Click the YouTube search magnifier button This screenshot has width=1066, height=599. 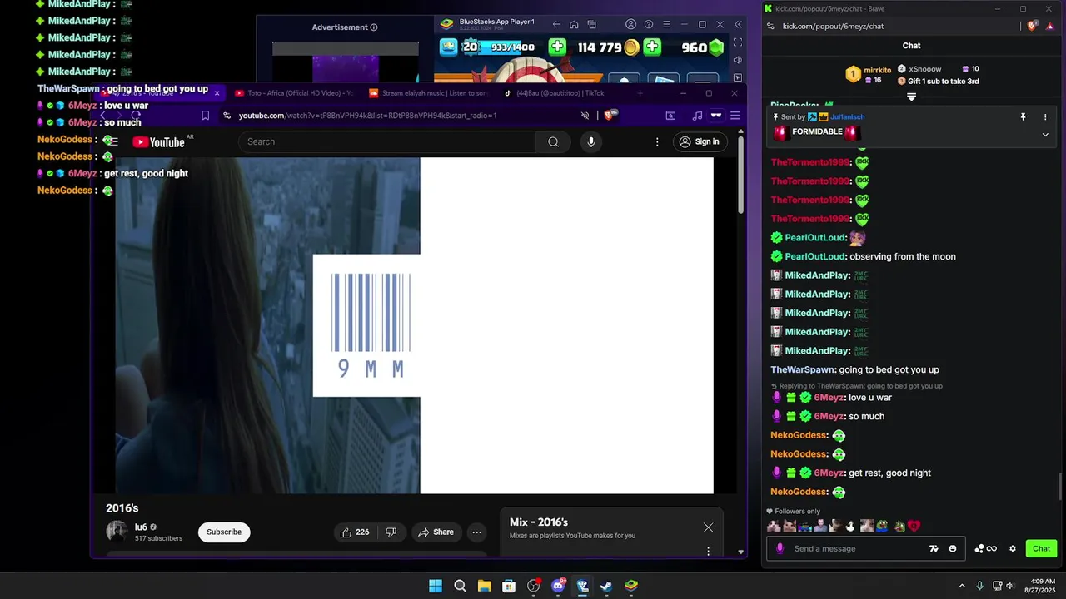[553, 141]
